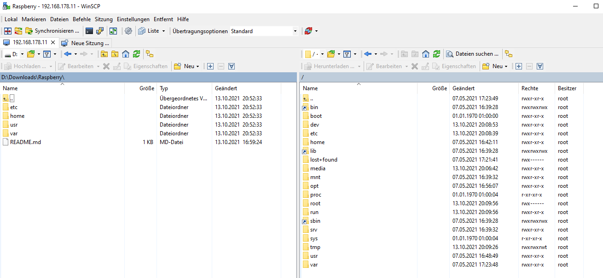Select the remote sbin link

coord(315,221)
